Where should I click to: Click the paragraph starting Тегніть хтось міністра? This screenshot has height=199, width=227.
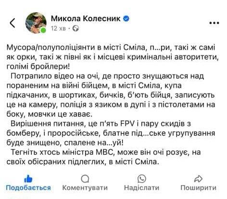[103, 157]
